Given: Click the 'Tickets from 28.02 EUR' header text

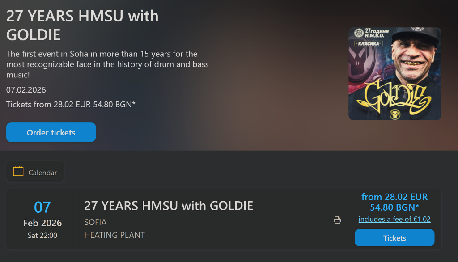Looking at the screenshot, I should (71, 104).
